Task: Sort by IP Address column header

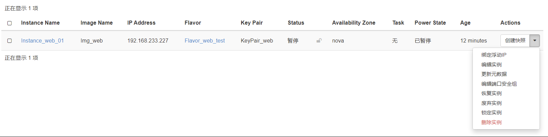Action: (141, 23)
